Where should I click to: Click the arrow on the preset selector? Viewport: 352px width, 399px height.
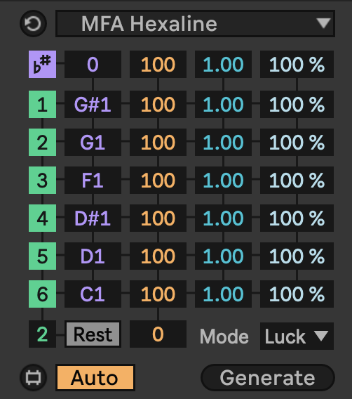(x=323, y=23)
